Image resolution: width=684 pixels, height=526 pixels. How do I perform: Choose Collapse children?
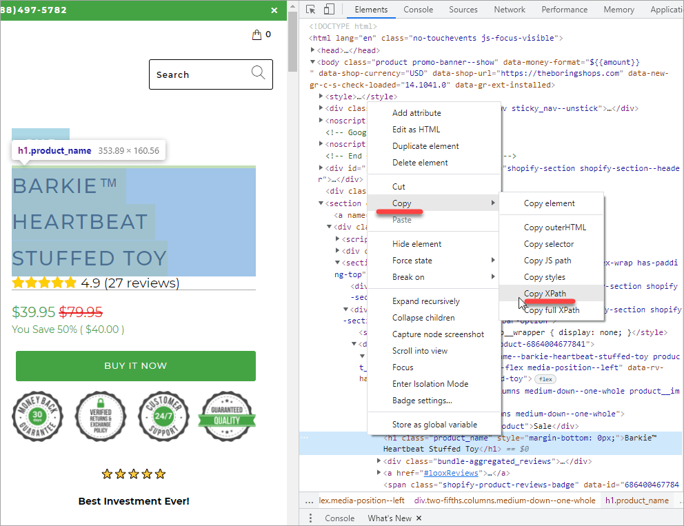(434, 318)
